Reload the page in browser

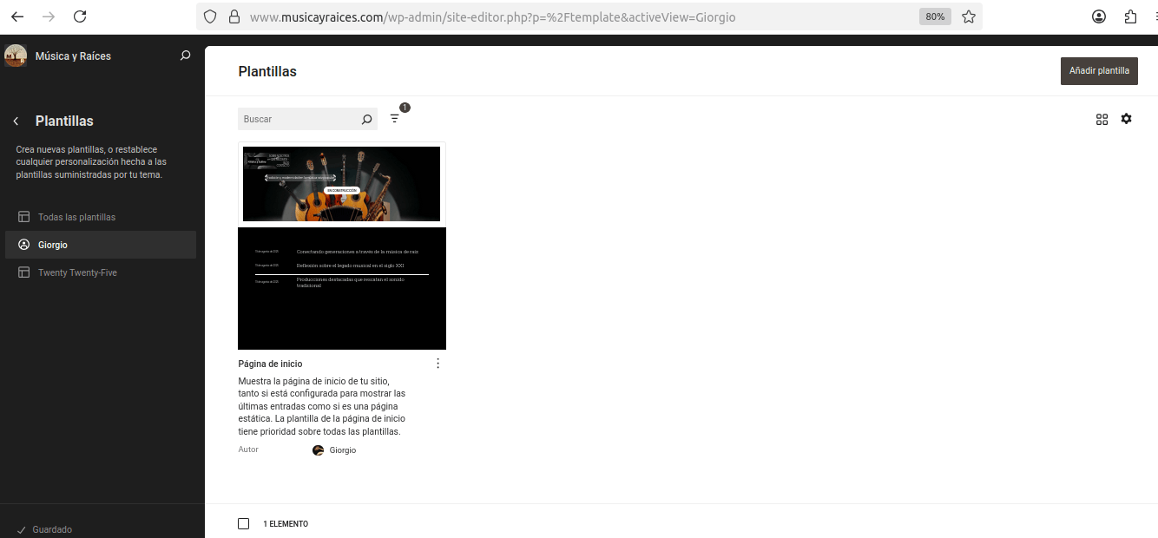point(80,16)
